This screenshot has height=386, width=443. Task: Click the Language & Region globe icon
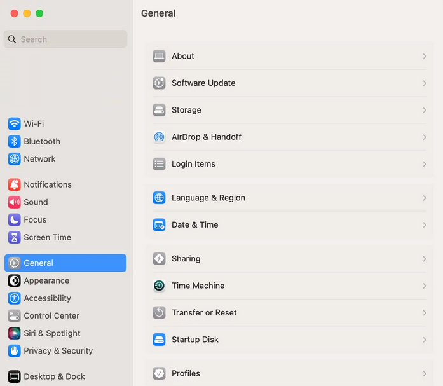point(159,198)
